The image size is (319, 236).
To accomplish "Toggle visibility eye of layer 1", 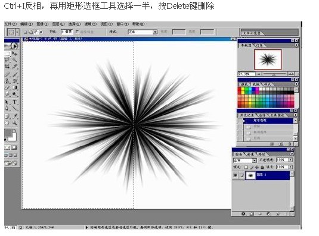I will point(236,175).
